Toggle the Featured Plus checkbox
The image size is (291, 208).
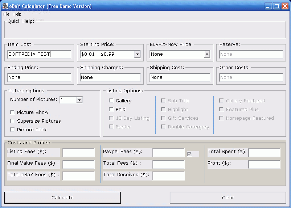[x=221, y=109]
